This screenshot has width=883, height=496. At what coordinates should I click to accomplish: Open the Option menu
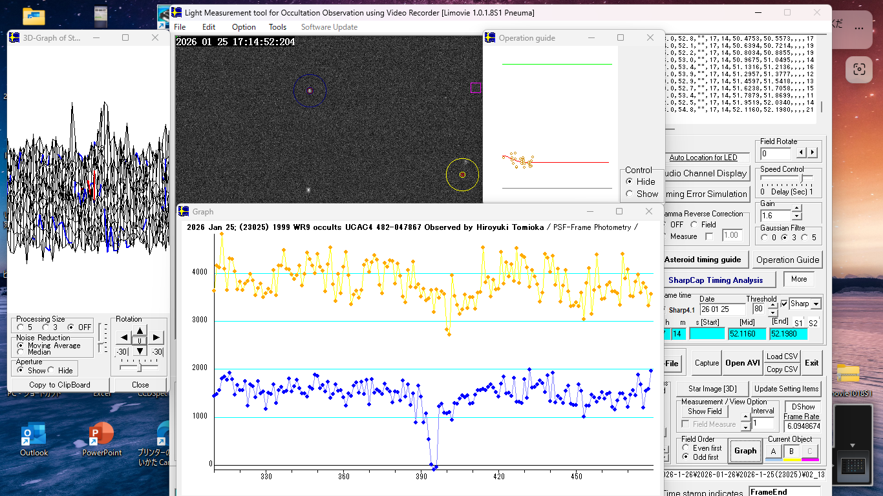click(244, 27)
